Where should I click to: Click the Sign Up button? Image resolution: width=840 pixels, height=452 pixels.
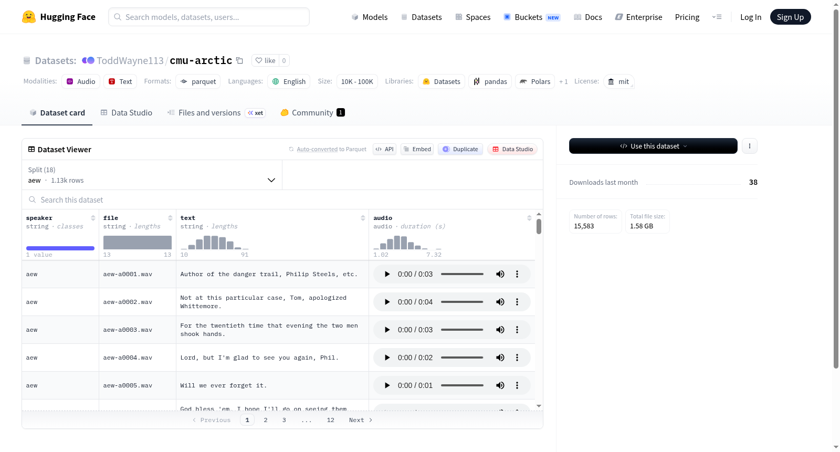(x=790, y=17)
